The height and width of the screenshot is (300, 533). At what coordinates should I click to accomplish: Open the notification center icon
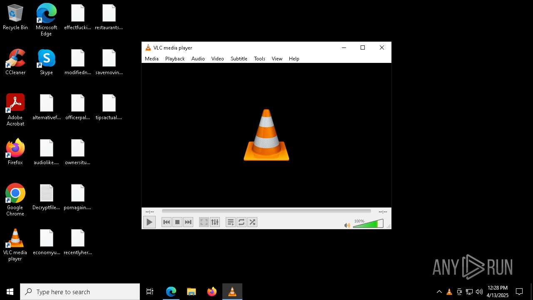519,292
